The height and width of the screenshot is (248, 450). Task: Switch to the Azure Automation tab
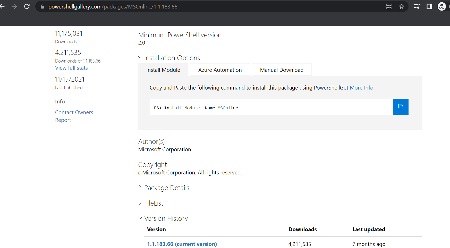point(220,70)
